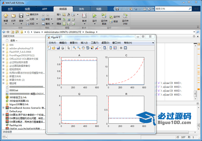Open the 工具(T) menu in Figure 1
This screenshot has height=141, width=202.
pyautogui.click(x=95, y=43)
